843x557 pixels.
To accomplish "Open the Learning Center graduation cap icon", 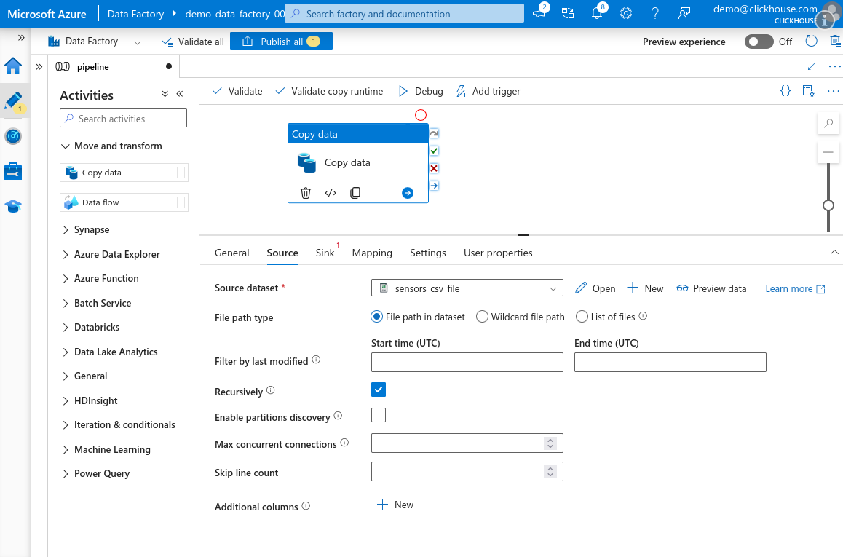I will [x=13, y=206].
